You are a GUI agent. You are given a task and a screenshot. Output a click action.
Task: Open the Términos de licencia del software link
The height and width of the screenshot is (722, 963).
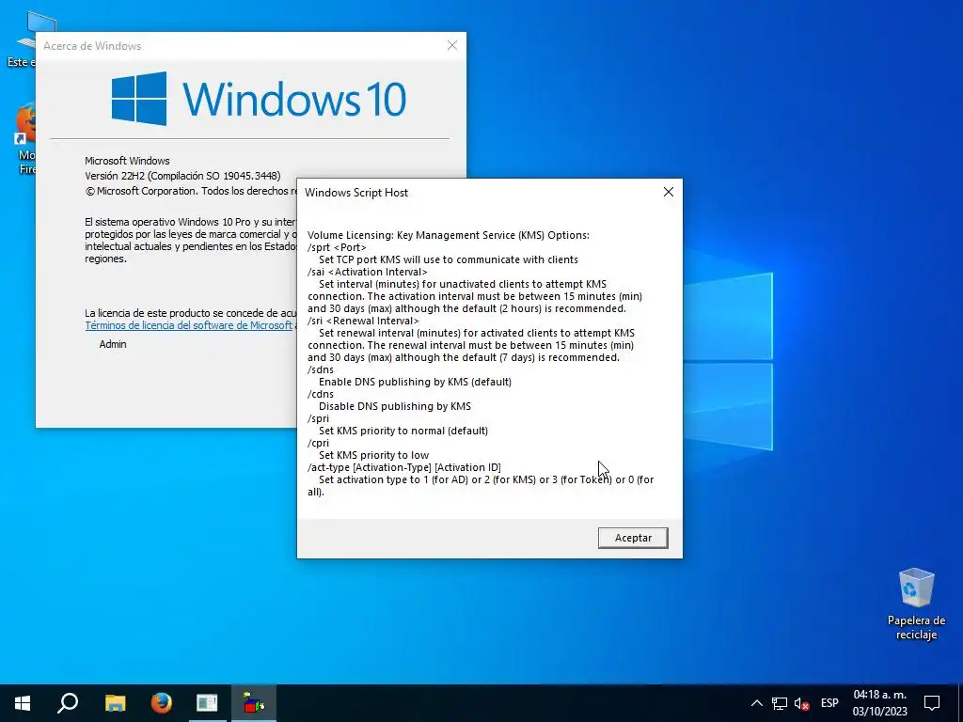tap(188, 325)
